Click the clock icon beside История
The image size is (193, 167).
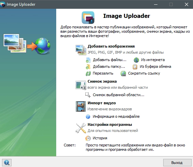tap(88, 138)
